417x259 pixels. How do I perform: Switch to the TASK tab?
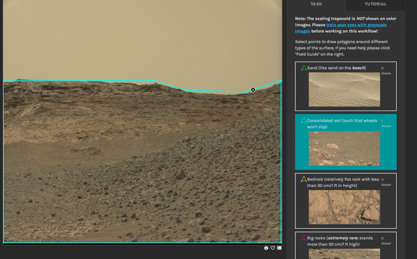[x=316, y=4]
